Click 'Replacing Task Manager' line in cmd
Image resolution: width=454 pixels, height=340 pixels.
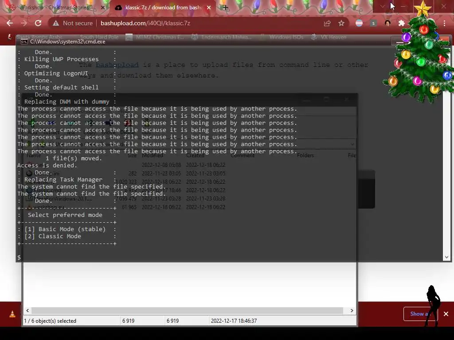(63, 180)
